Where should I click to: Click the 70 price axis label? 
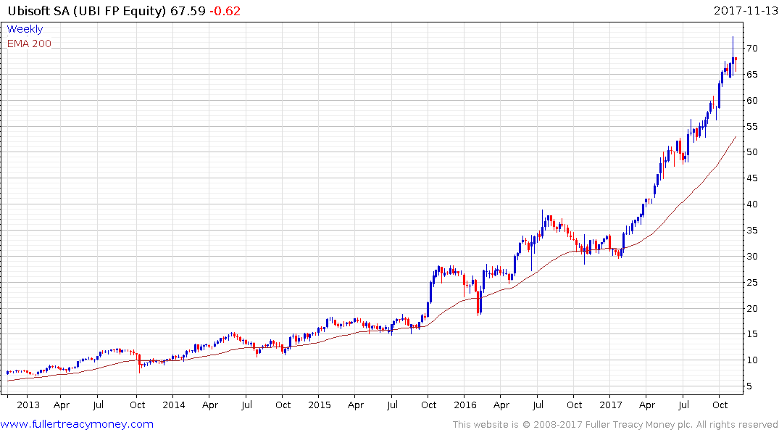point(751,49)
